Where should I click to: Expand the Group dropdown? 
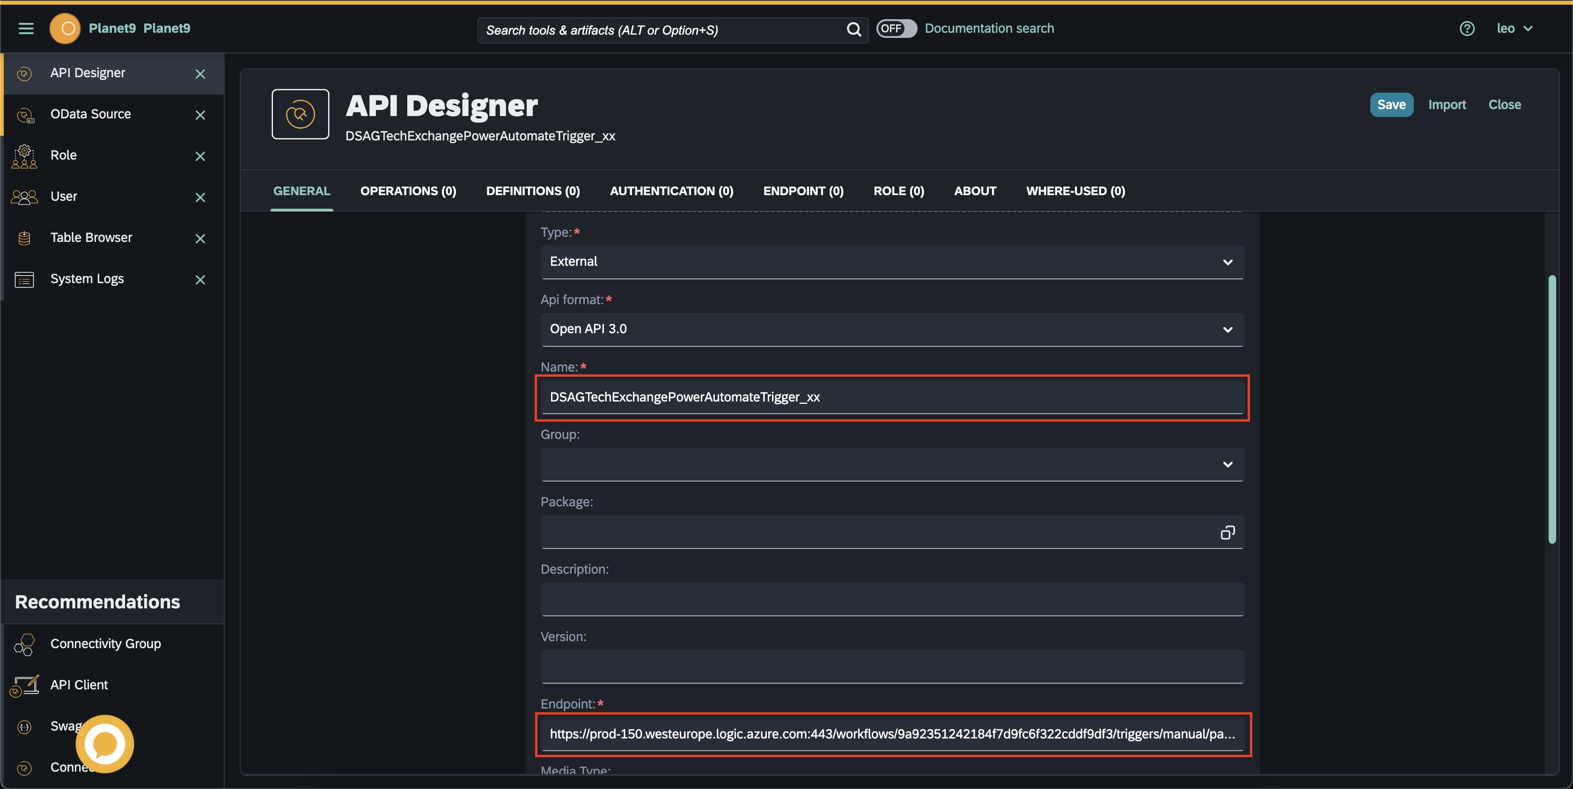click(891, 464)
